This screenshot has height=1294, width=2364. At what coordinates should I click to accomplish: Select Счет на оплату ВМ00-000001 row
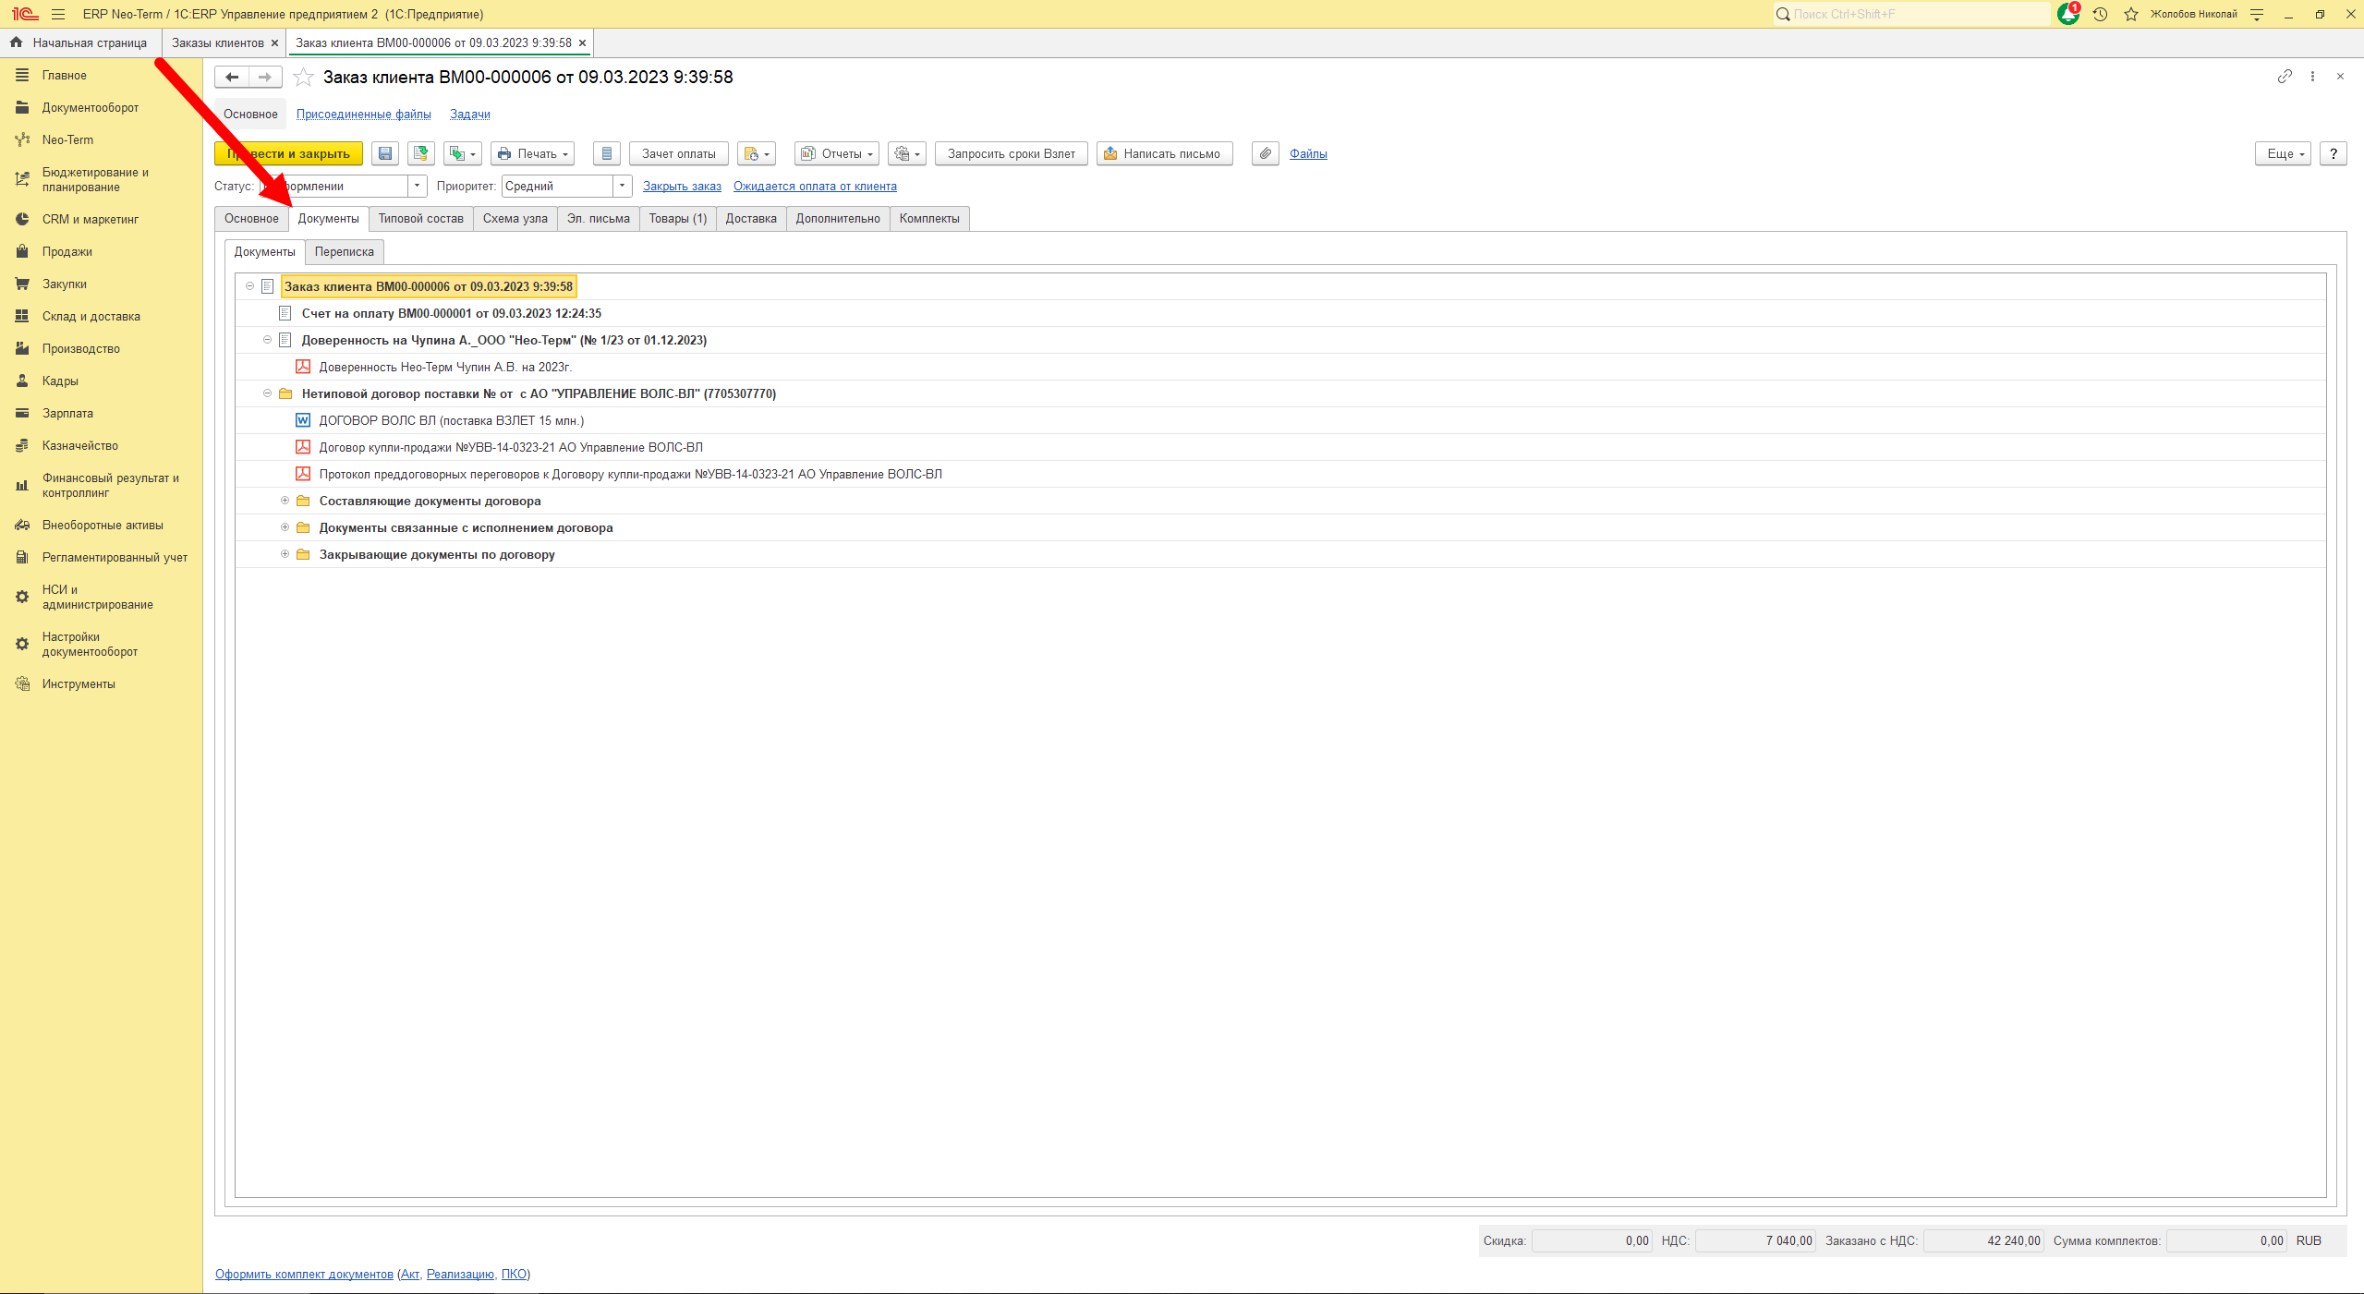[1279, 313]
